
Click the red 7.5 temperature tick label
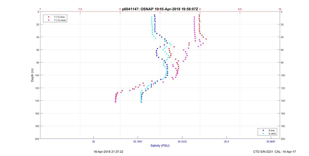[x=80, y=9]
